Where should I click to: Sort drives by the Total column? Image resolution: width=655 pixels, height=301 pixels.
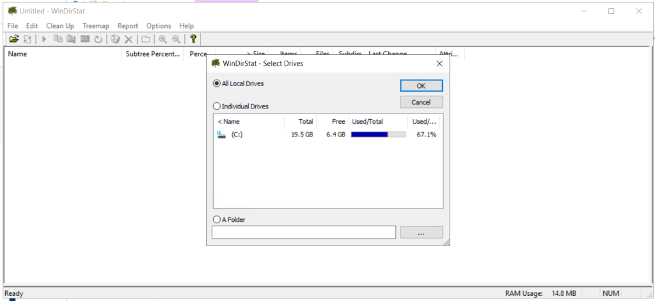tap(301, 122)
